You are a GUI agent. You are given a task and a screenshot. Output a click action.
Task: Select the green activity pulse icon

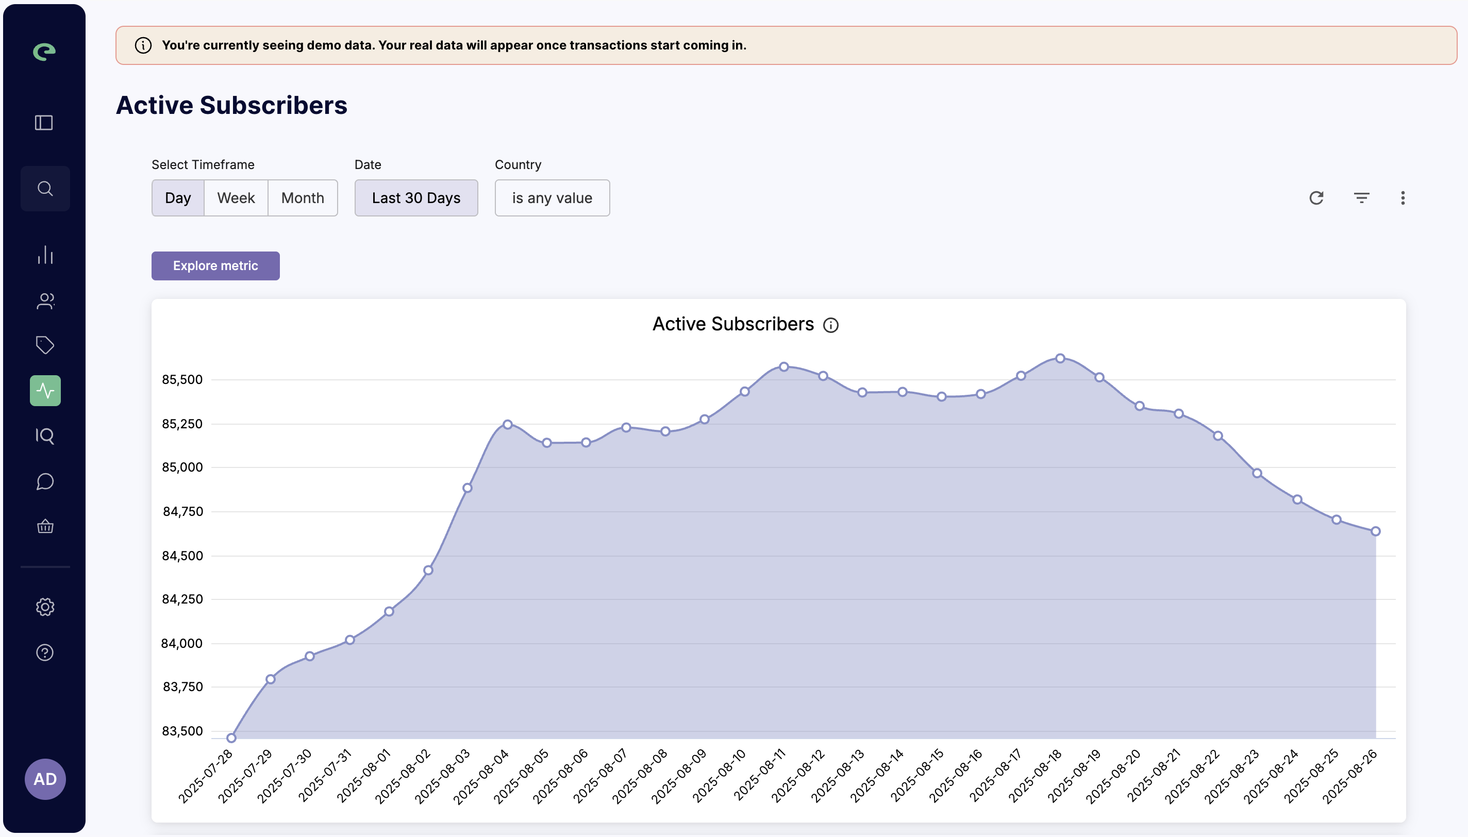45,391
